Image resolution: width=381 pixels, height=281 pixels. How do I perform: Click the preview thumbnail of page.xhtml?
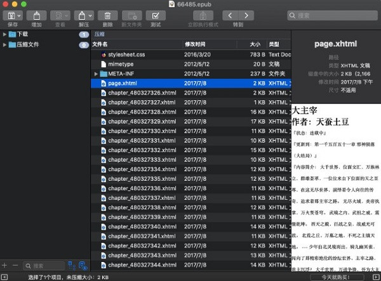(336, 188)
